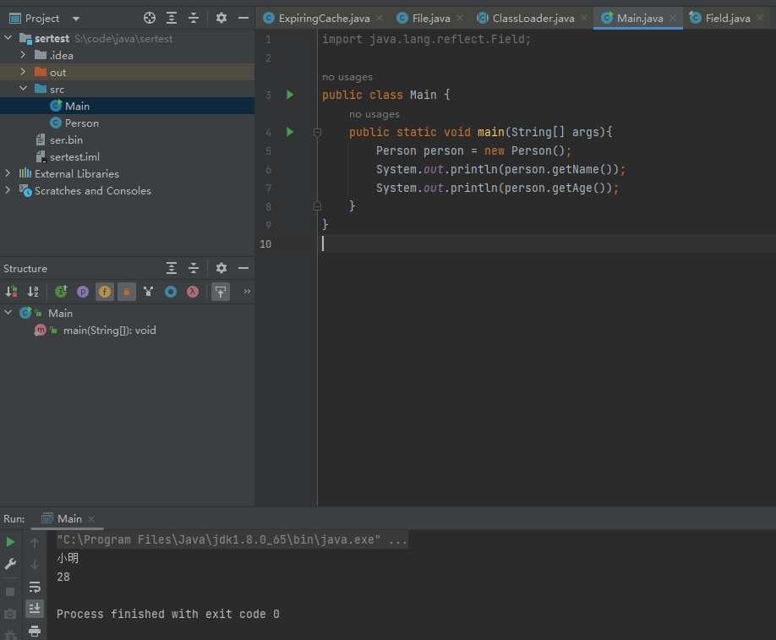This screenshot has width=776, height=640.
Task: Jump up the stack trace arrow
Action: coord(35,543)
